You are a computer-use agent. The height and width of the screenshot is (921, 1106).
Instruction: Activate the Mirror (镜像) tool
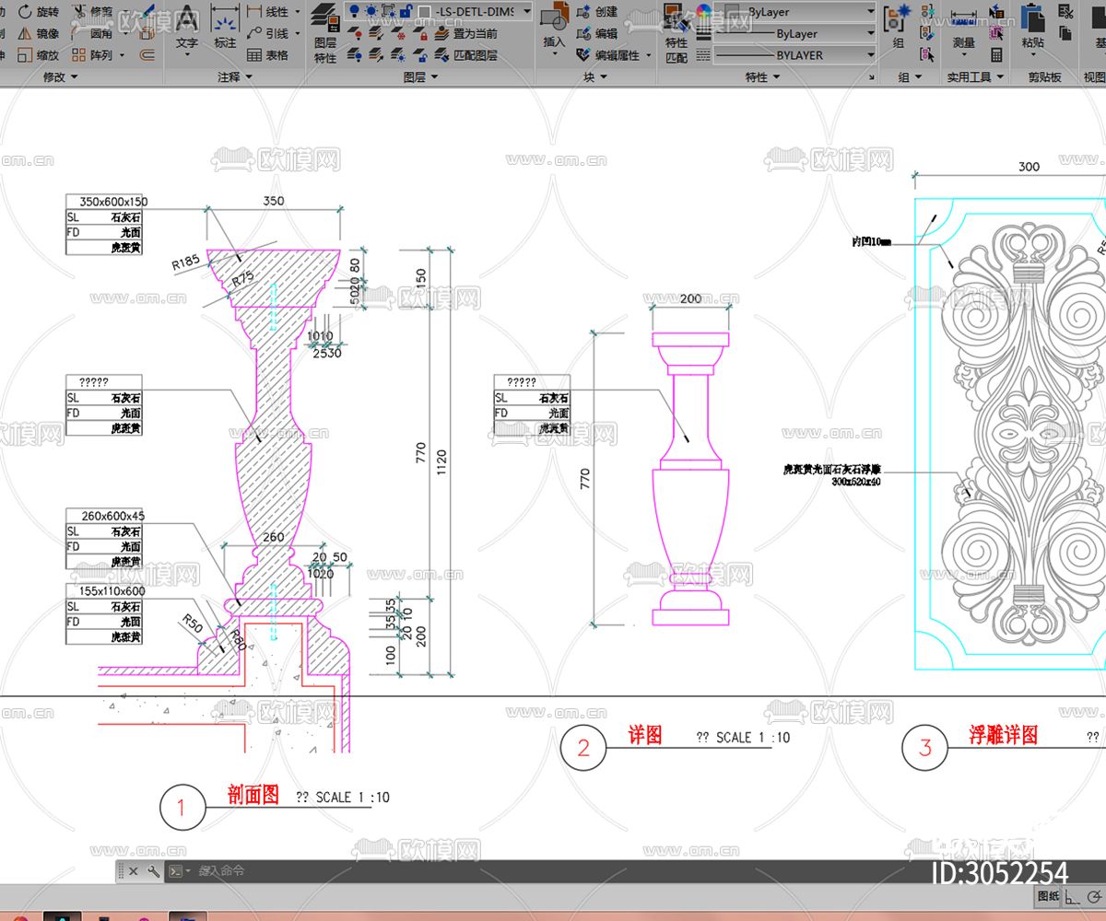(x=37, y=33)
